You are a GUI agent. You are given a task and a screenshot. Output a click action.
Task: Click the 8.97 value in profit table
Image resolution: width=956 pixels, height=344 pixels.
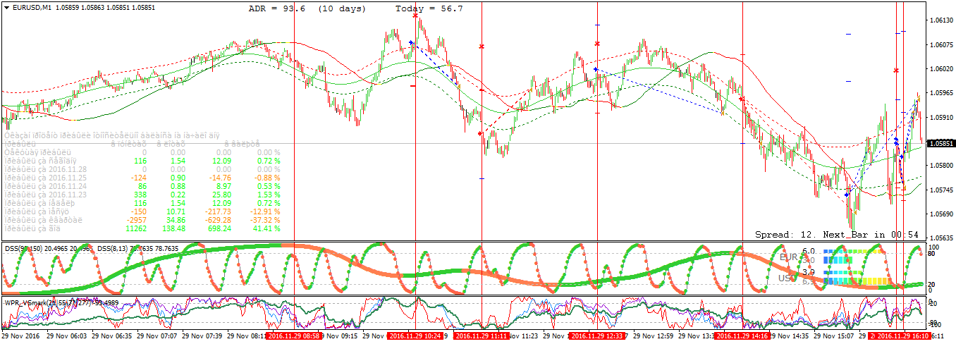tap(224, 187)
